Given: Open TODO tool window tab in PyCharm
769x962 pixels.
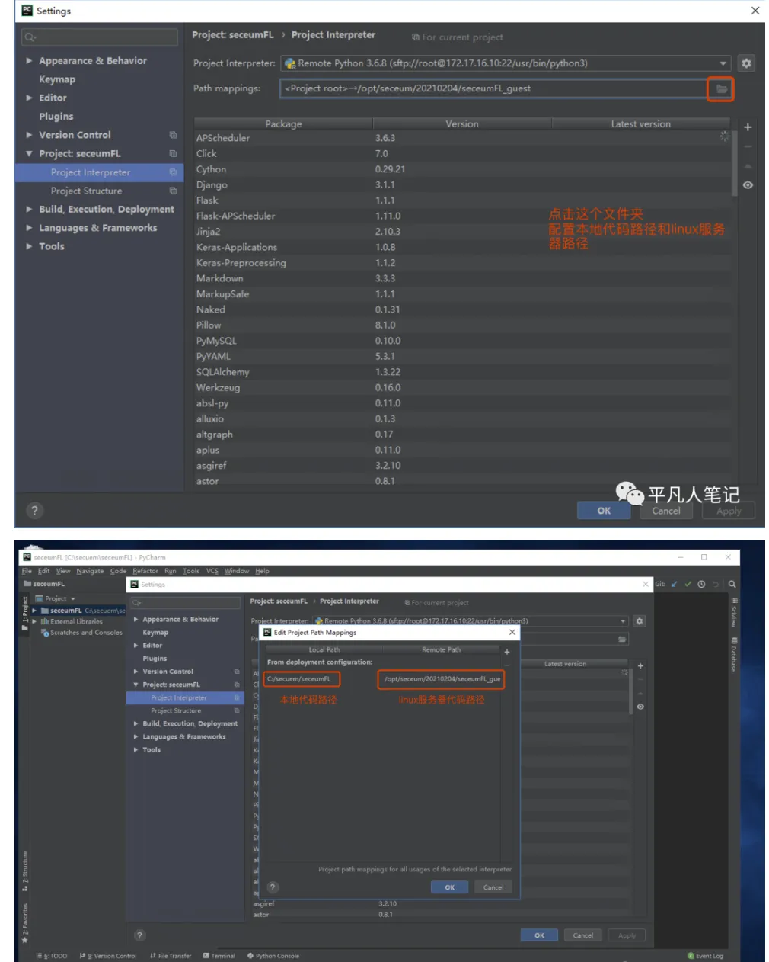Looking at the screenshot, I should (x=52, y=956).
